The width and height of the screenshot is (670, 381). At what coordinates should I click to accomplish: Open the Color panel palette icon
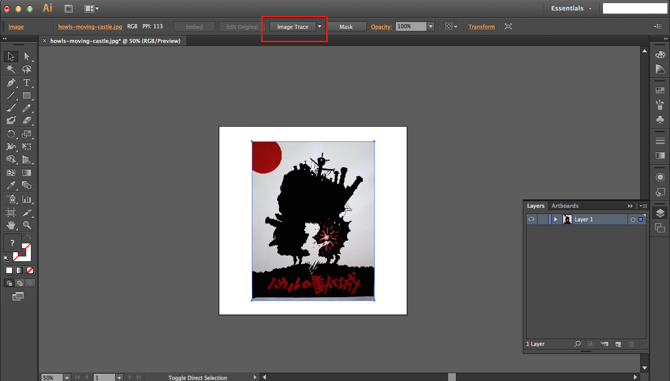pyautogui.click(x=660, y=55)
